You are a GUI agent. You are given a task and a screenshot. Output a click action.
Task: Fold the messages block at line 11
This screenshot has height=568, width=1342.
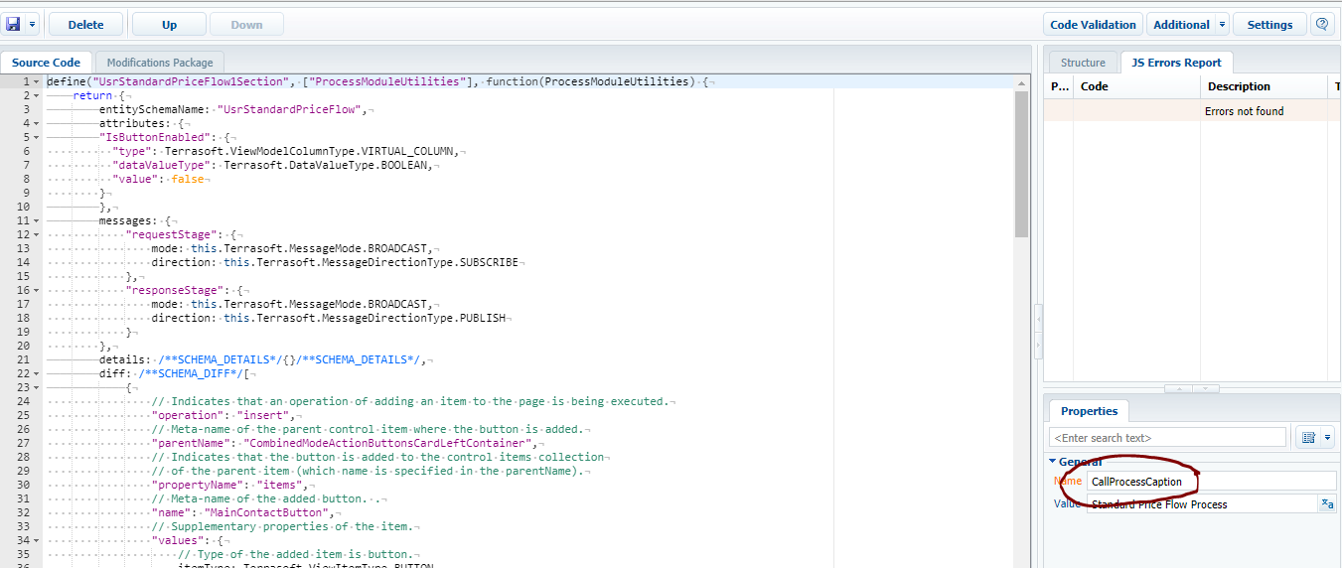(37, 220)
